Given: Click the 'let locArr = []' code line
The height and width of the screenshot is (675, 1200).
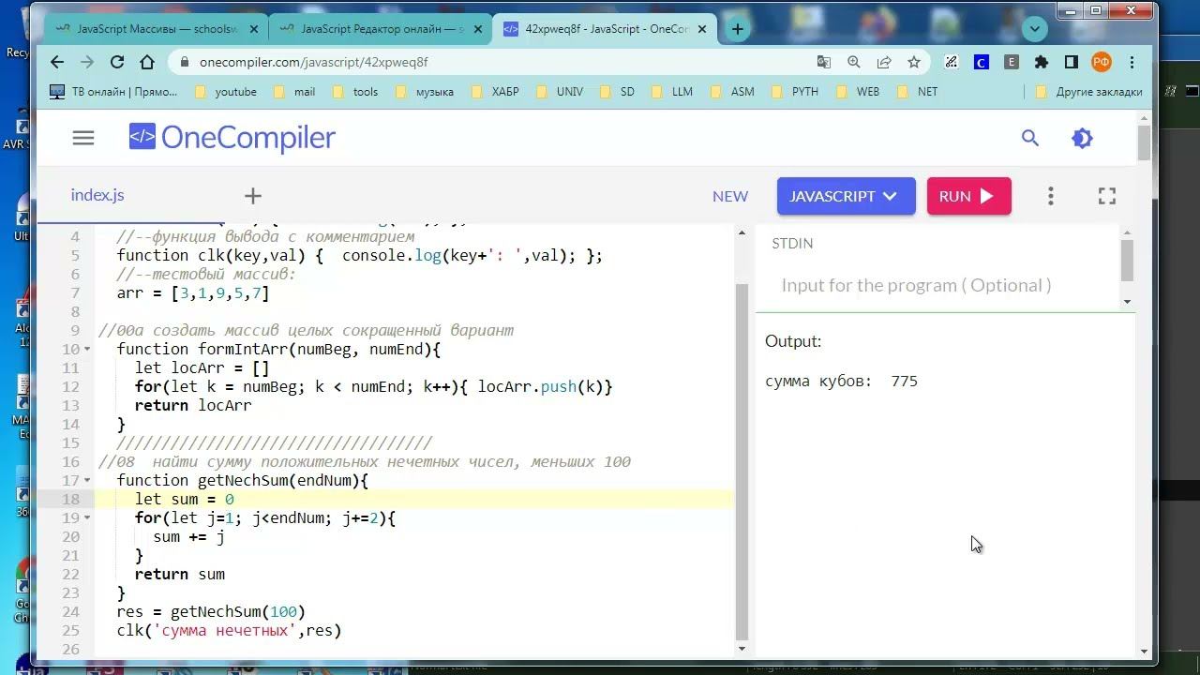Looking at the screenshot, I should pyautogui.click(x=202, y=368).
